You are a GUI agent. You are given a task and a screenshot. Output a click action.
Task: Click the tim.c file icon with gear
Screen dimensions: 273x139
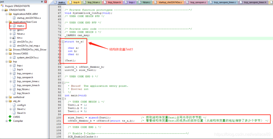pos(14,38)
